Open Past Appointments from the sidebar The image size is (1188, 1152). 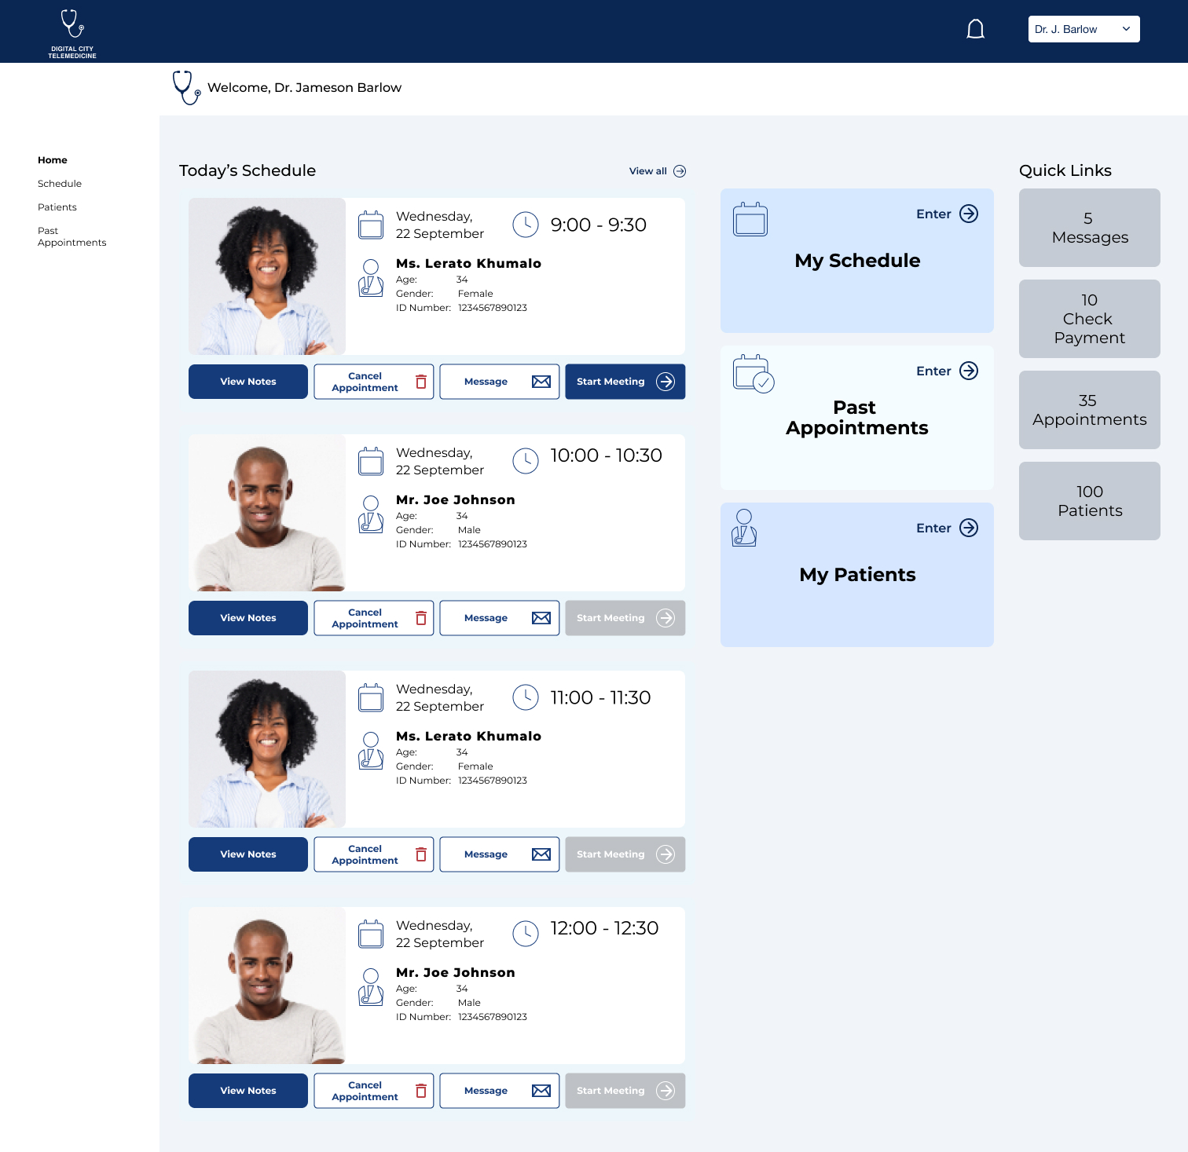[x=71, y=236]
